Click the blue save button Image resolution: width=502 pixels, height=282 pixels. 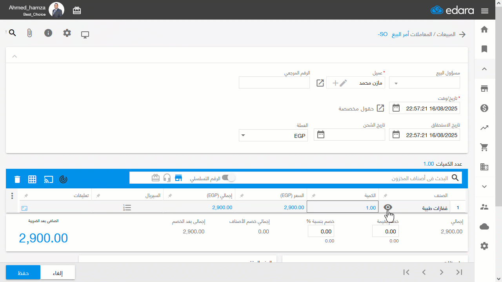coord(23,273)
